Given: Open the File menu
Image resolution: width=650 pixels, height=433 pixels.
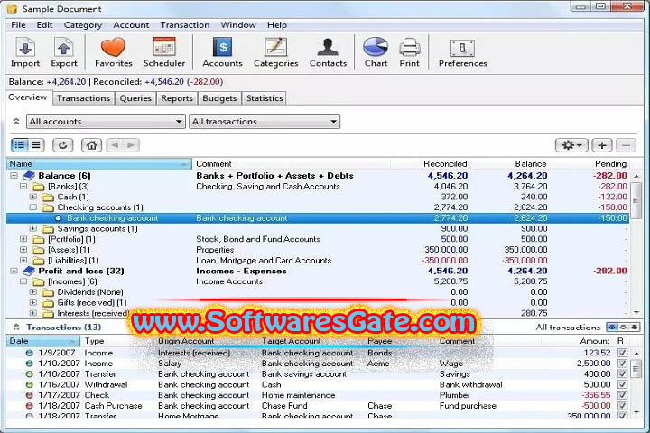Looking at the screenshot, I should click(18, 25).
